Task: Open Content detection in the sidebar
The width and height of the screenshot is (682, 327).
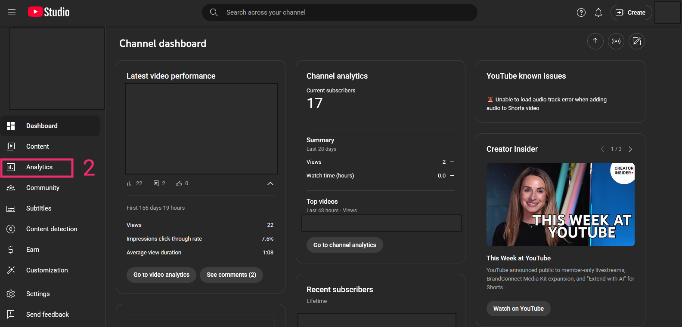Action: point(51,229)
